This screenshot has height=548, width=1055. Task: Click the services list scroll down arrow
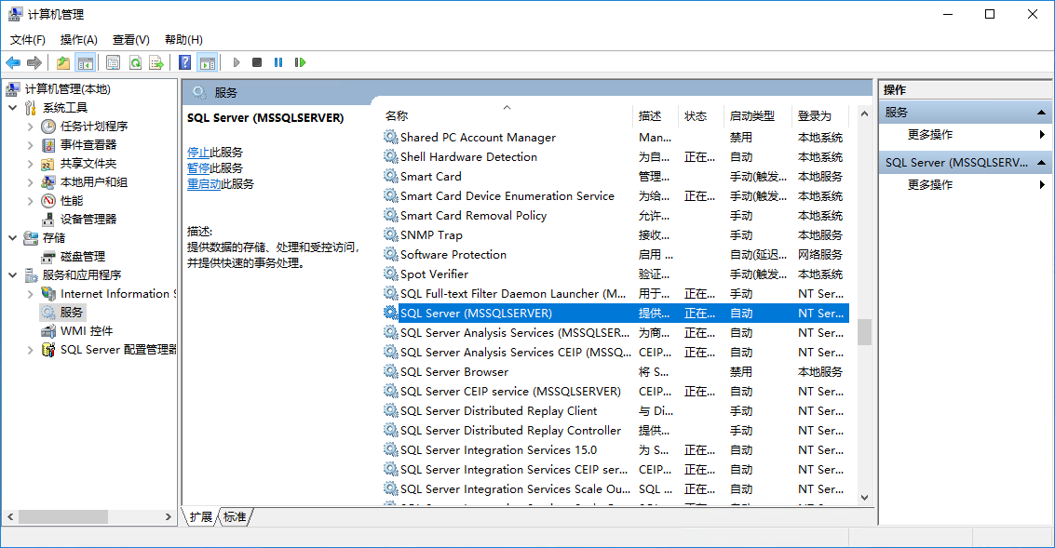click(x=865, y=498)
